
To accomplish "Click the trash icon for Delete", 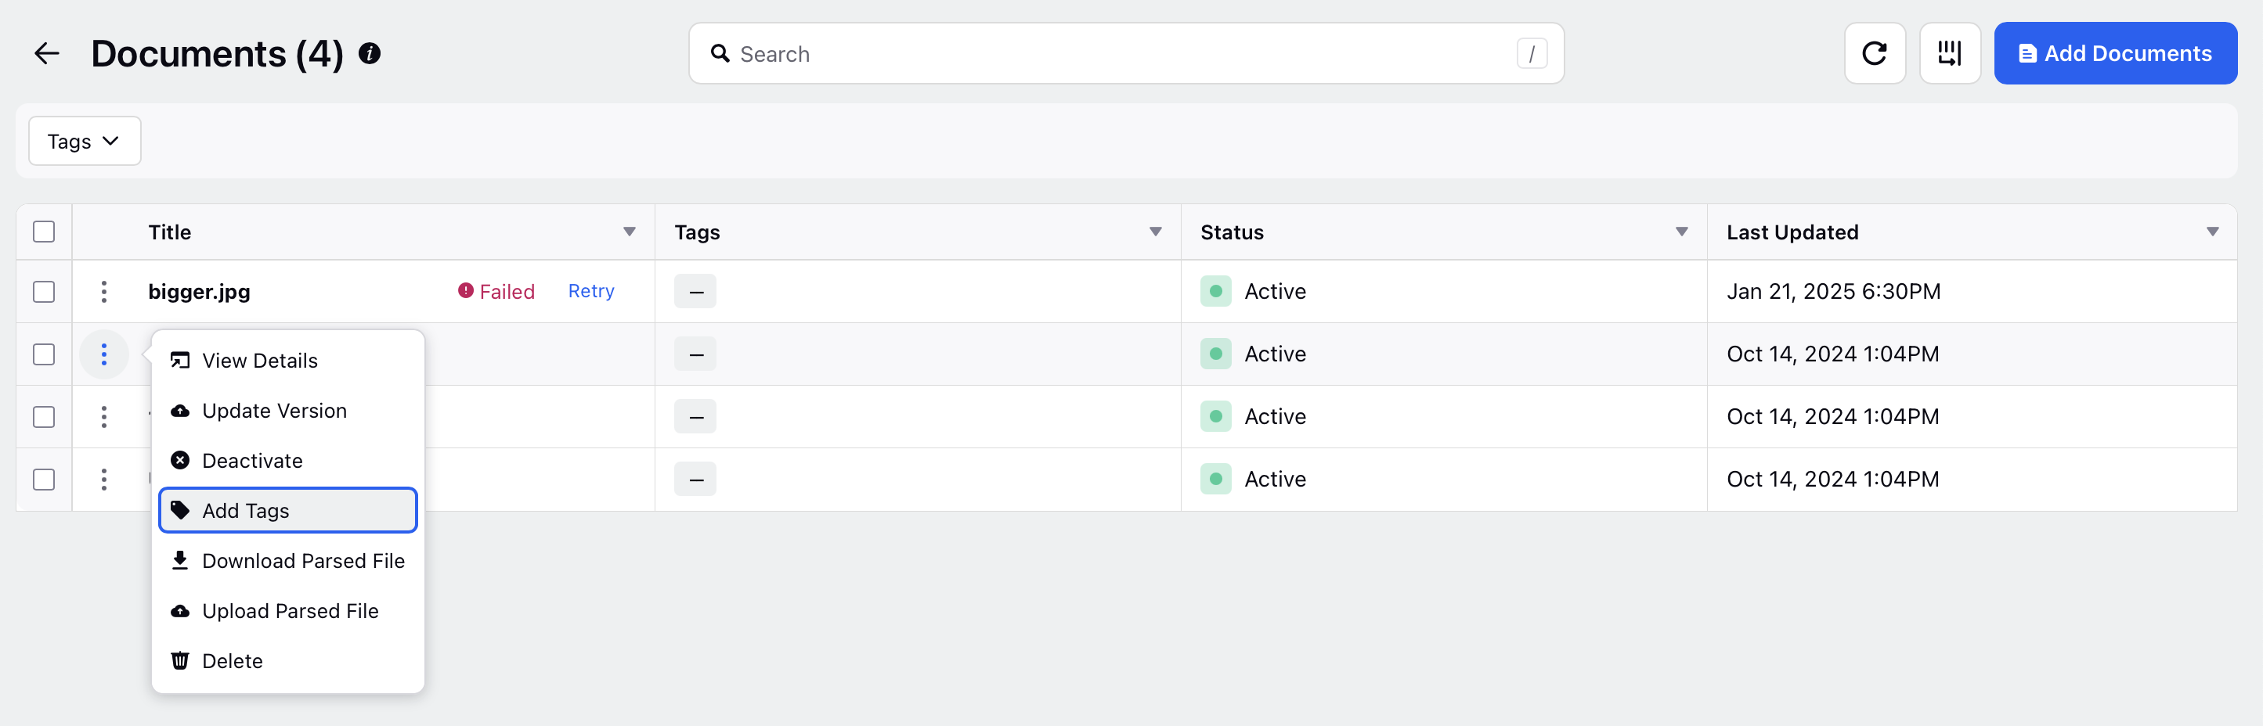I will tap(180, 660).
